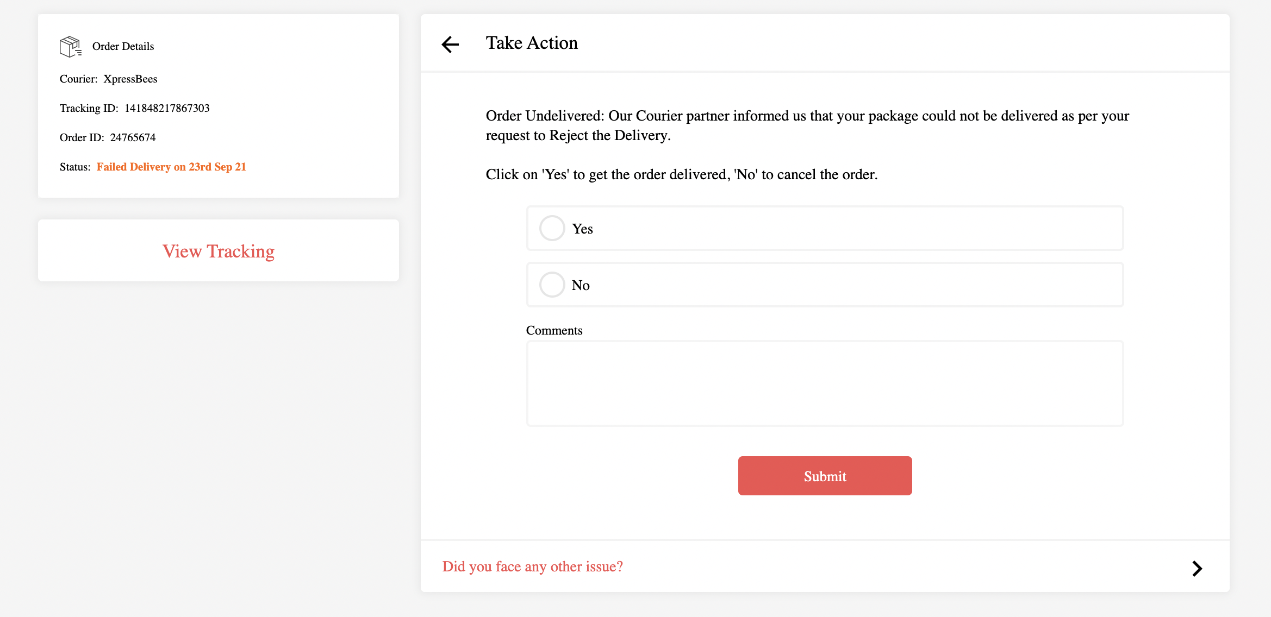
Task: Select the No radio button
Action: click(x=552, y=285)
